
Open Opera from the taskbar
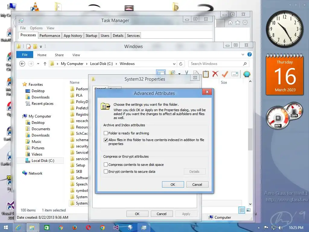point(88,227)
